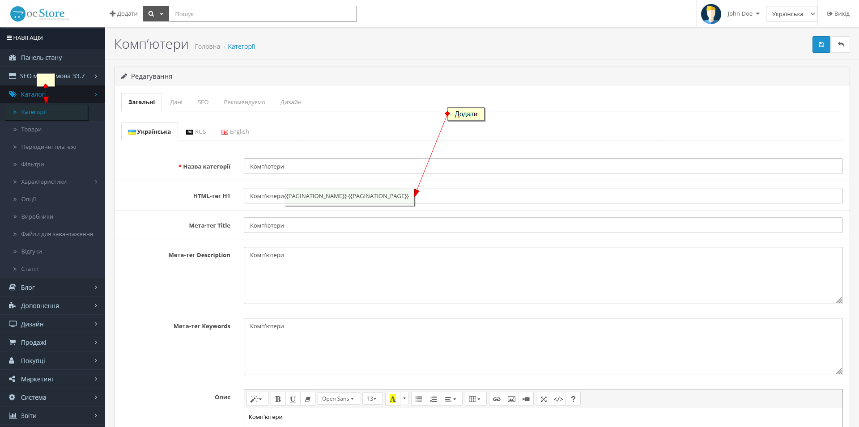
Task: Click the Вихід logout link
Action: (x=838, y=14)
